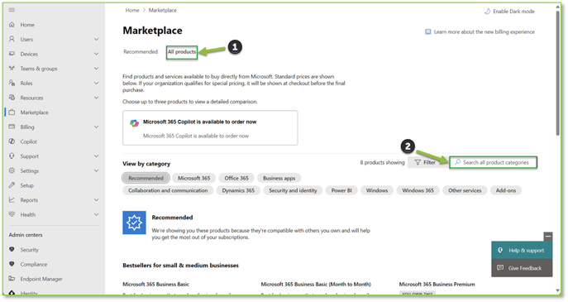The height and width of the screenshot is (302, 568).
Task: Expand the Resources menu chevron
Action: (97, 98)
